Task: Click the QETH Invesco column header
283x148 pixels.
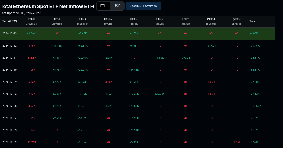Action: pyautogui.click(x=237, y=21)
